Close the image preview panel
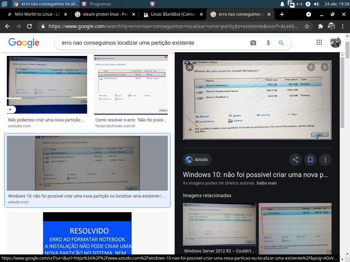The width and height of the screenshot is (350, 262). pos(190,67)
